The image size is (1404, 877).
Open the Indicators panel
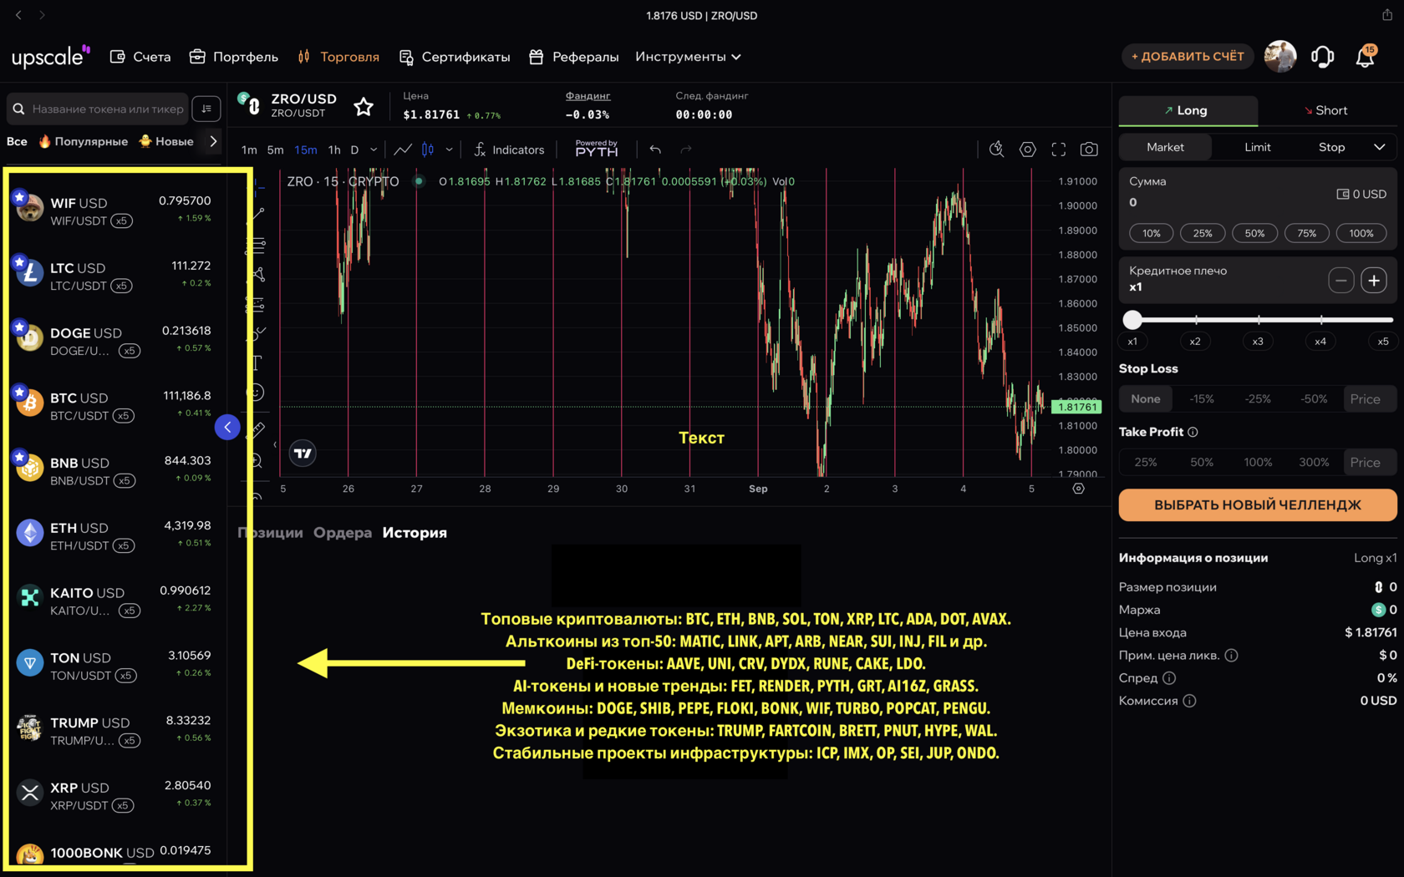tap(509, 150)
